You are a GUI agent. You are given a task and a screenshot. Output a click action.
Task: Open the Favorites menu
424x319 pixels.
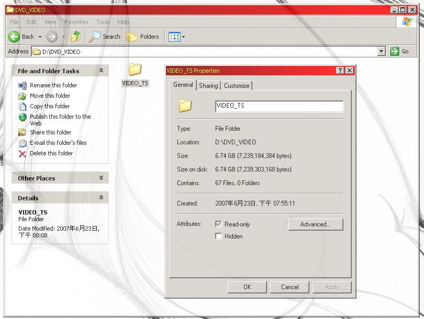click(x=76, y=22)
